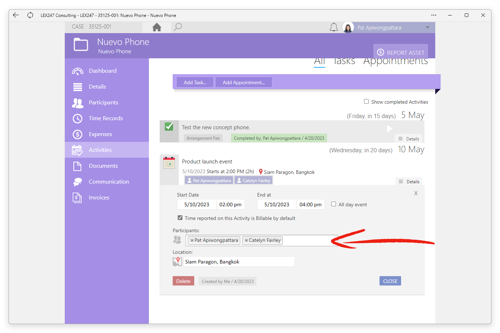The width and height of the screenshot is (500, 333).
Task: Click the REPORT ASSET button
Action: pyautogui.click(x=401, y=52)
